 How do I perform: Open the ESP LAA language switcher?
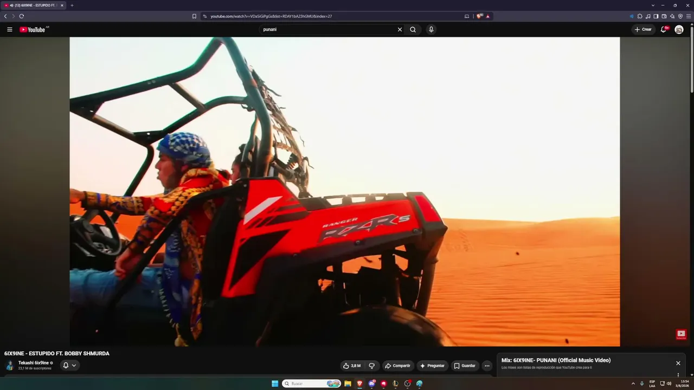(x=652, y=383)
